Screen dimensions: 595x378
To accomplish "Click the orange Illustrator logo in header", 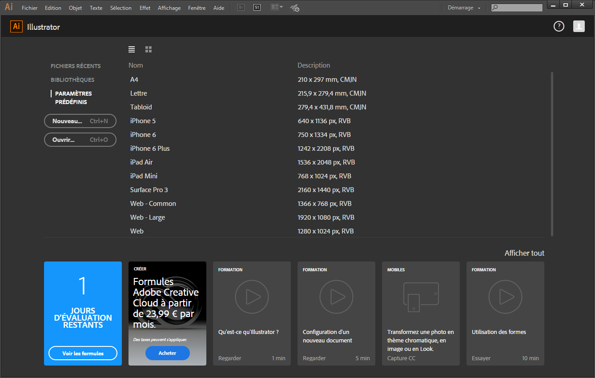I will [x=16, y=27].
